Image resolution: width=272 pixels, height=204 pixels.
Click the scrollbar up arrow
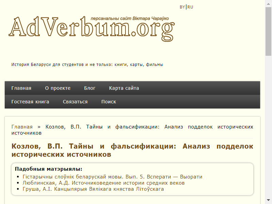[x=269, y=3]
